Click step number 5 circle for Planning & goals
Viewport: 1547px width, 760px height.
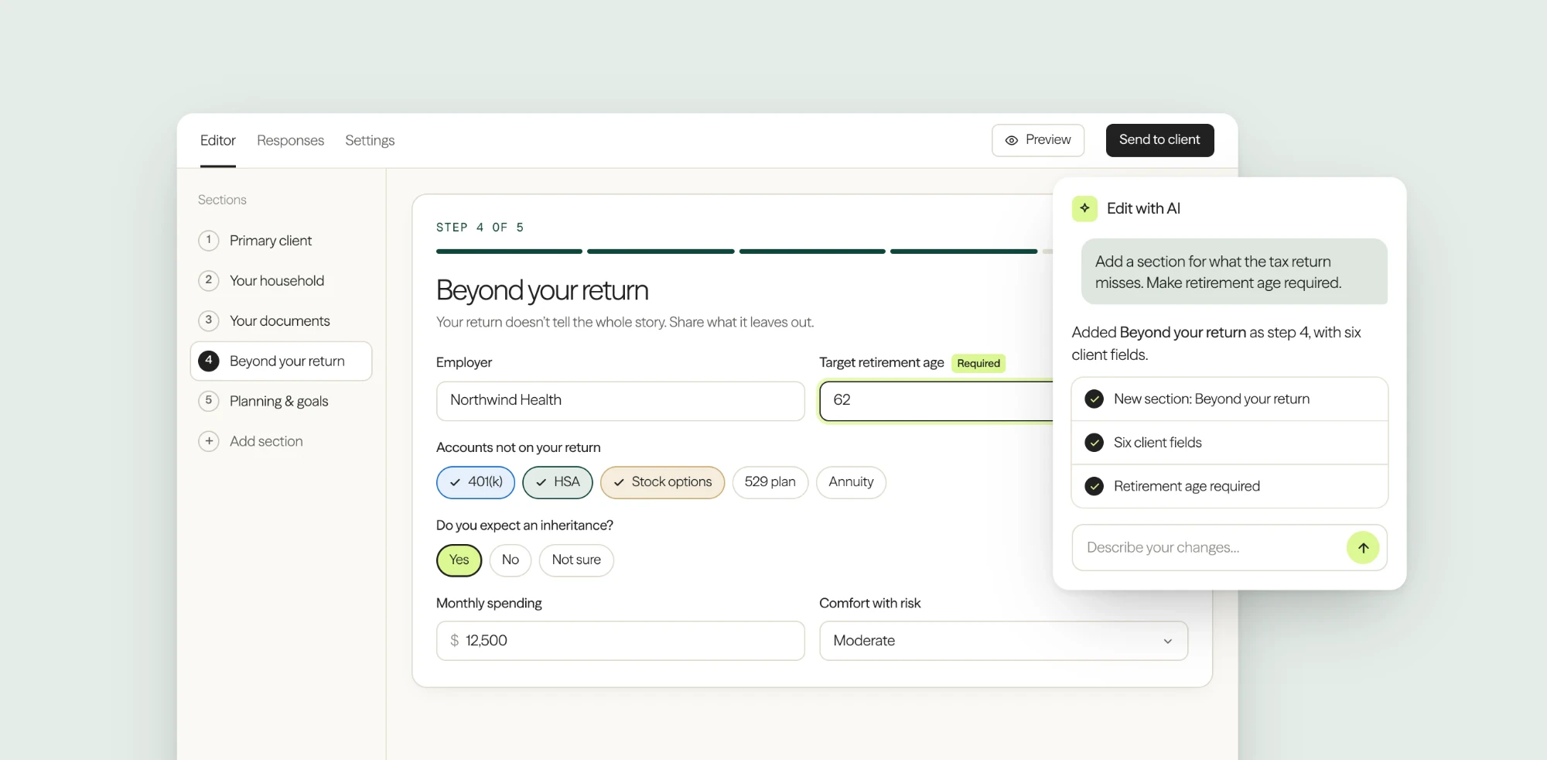pos(209,401)
